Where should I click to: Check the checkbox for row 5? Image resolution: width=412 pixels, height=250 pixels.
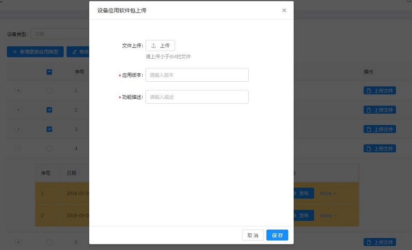click(x=49, y=242)
